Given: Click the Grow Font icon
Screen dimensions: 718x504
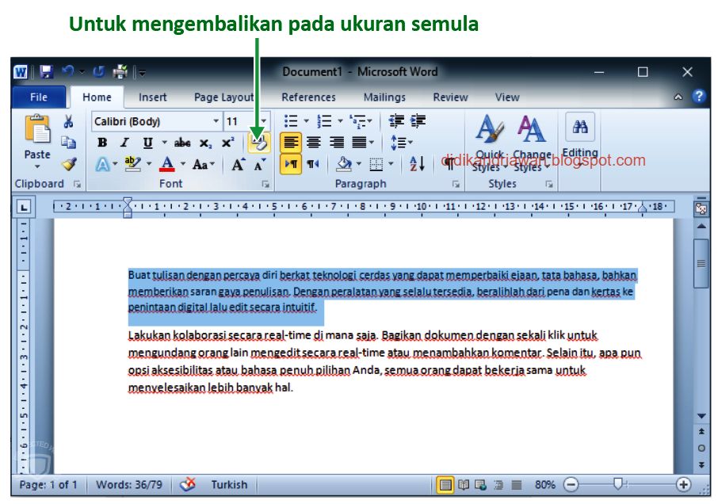Looking at the screenshot, I should click(x=238, y=163).
